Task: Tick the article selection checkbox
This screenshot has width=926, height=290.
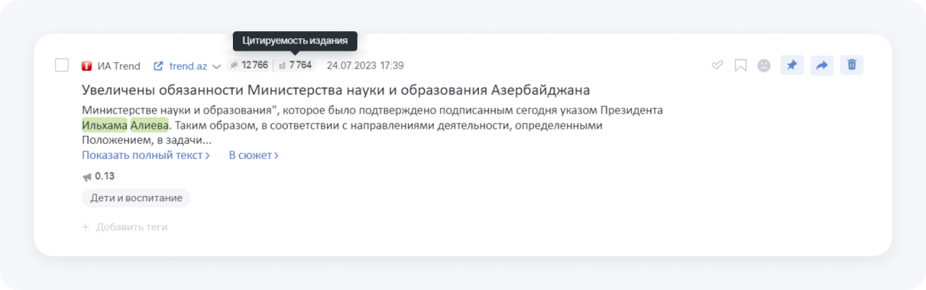Action: click(62, 65)
